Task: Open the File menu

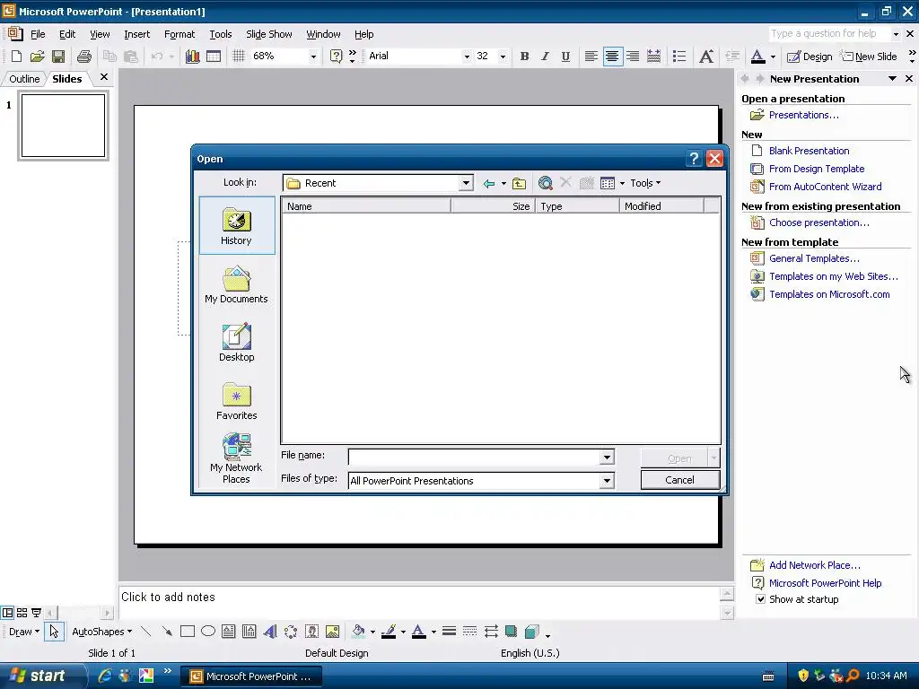Action: click(38, 34)
